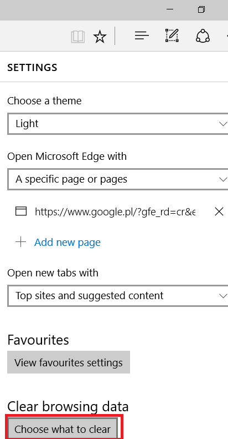Open the 'Open Microsoft Edge with' dropdown
Viewport: 228px width, 439px height.
[x=118, y=179]
